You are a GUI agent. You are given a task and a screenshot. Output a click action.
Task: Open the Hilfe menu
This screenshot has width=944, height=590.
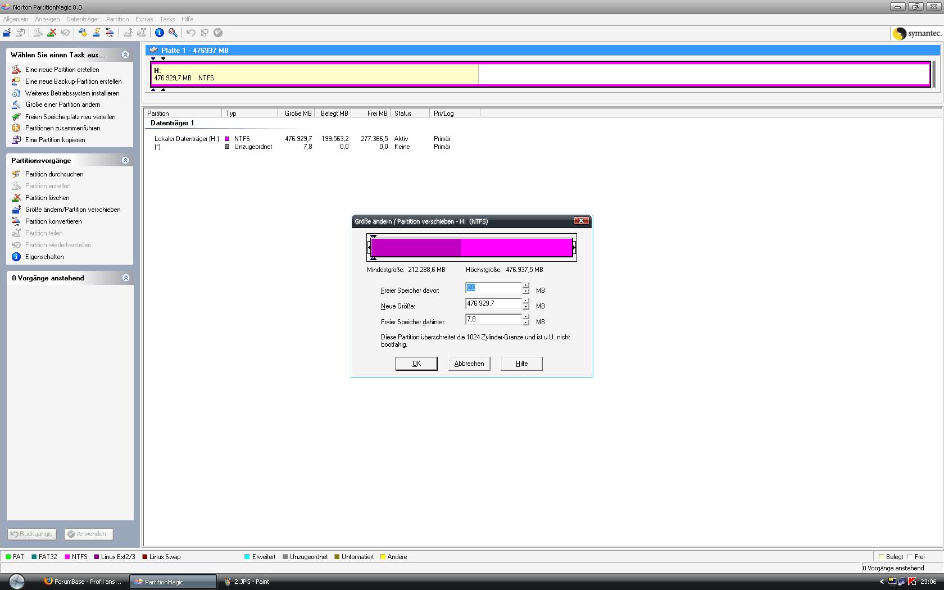point(187,19)
